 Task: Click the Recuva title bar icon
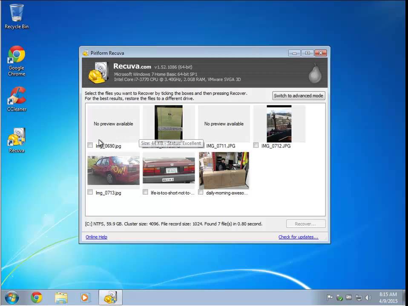86,53
